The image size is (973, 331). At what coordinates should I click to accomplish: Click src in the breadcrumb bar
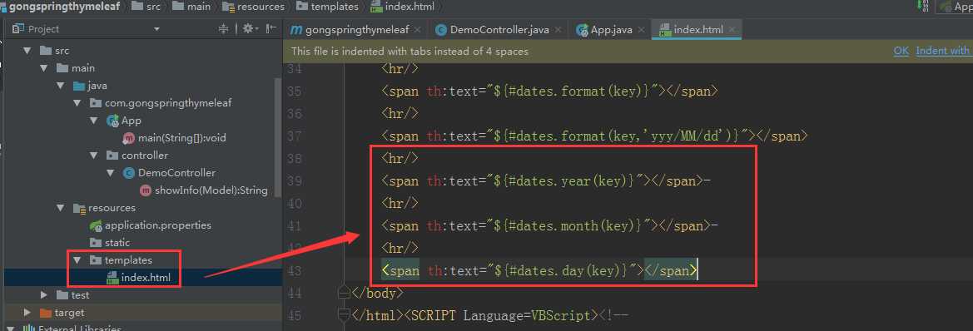(x=154, y=7)
